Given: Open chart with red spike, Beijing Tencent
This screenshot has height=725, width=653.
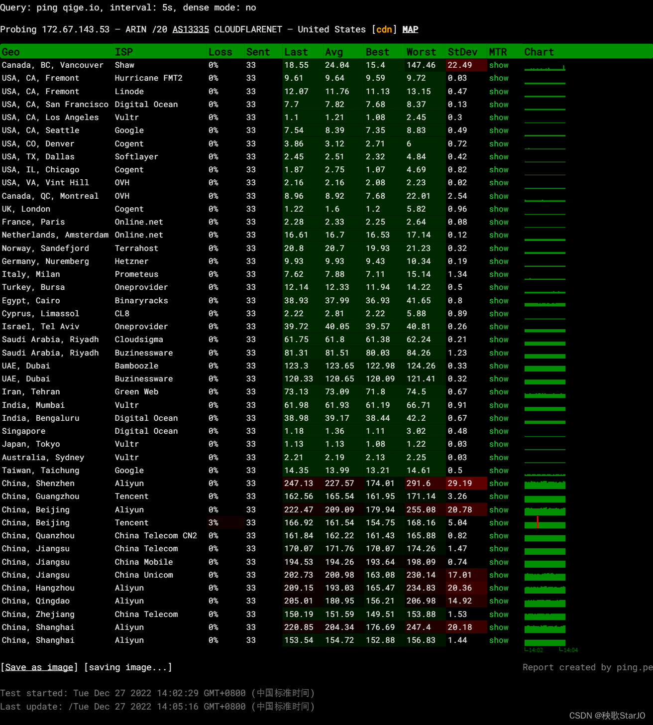Looking at the screenshot, I should 545,523.
